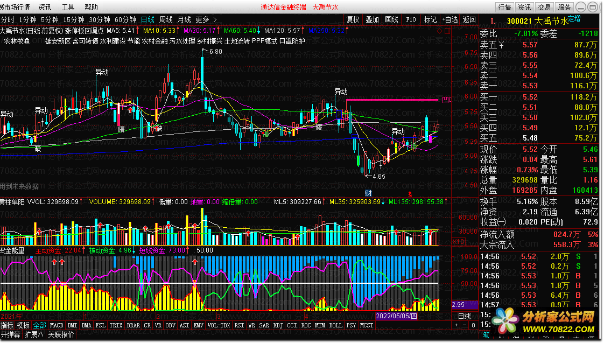Switch to the 5分钟 chart
The width and height of the screenshot is (604, 343).
[x=50, y=19]
